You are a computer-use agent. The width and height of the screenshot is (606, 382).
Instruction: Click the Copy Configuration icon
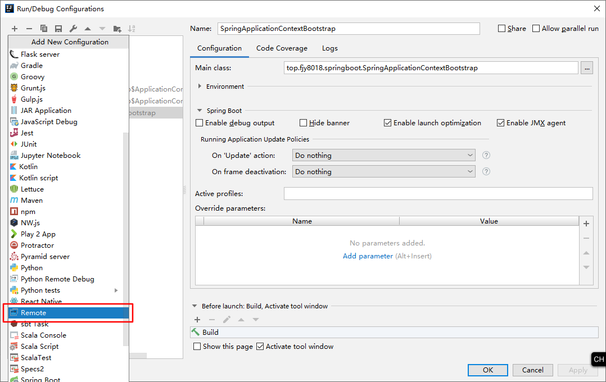44,29
